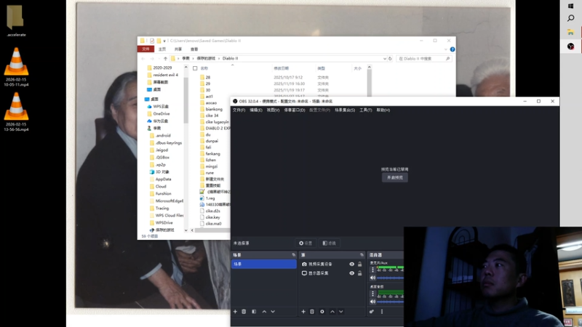The height and width of the screenshot is (327, 582).
Task: Expand the Explorer ribbon chevron
Action: (446, 49)
